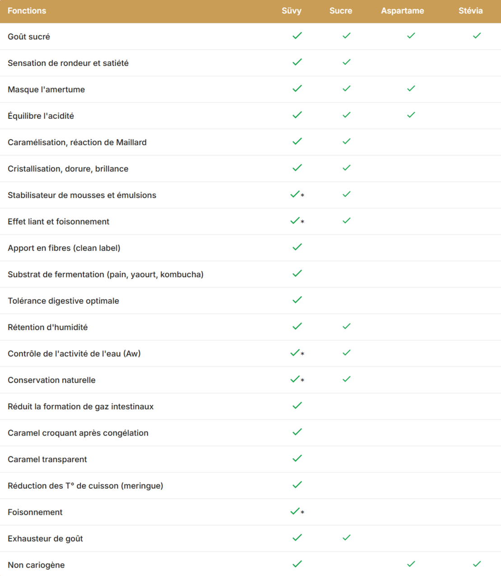Select the Substrat de fermentation row label
This screenshot has height=576, width=501.
106,274
